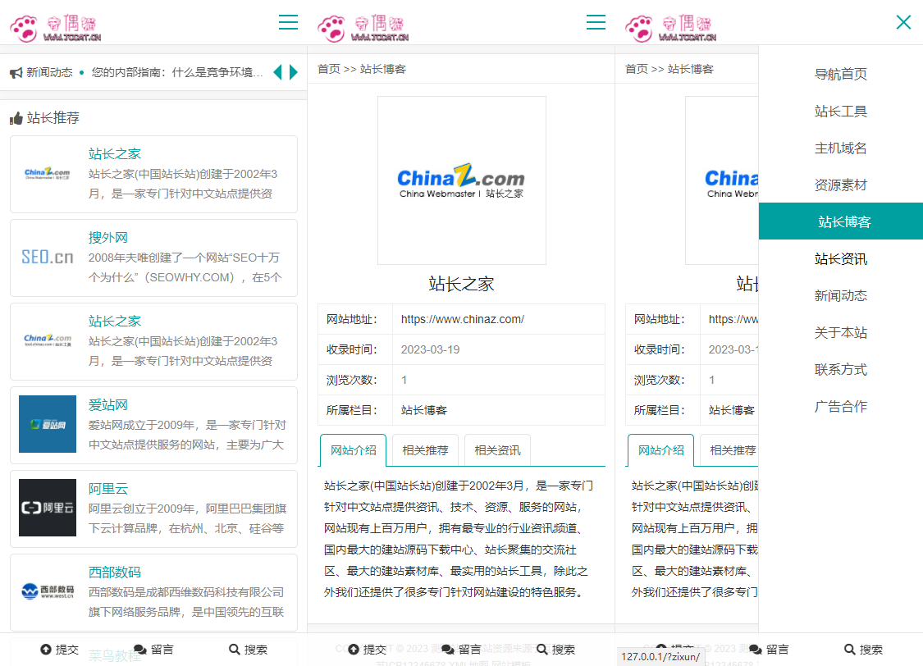Open the hamburger menu in the middle panel
923x666 pixels.
[x=596, y=22]
